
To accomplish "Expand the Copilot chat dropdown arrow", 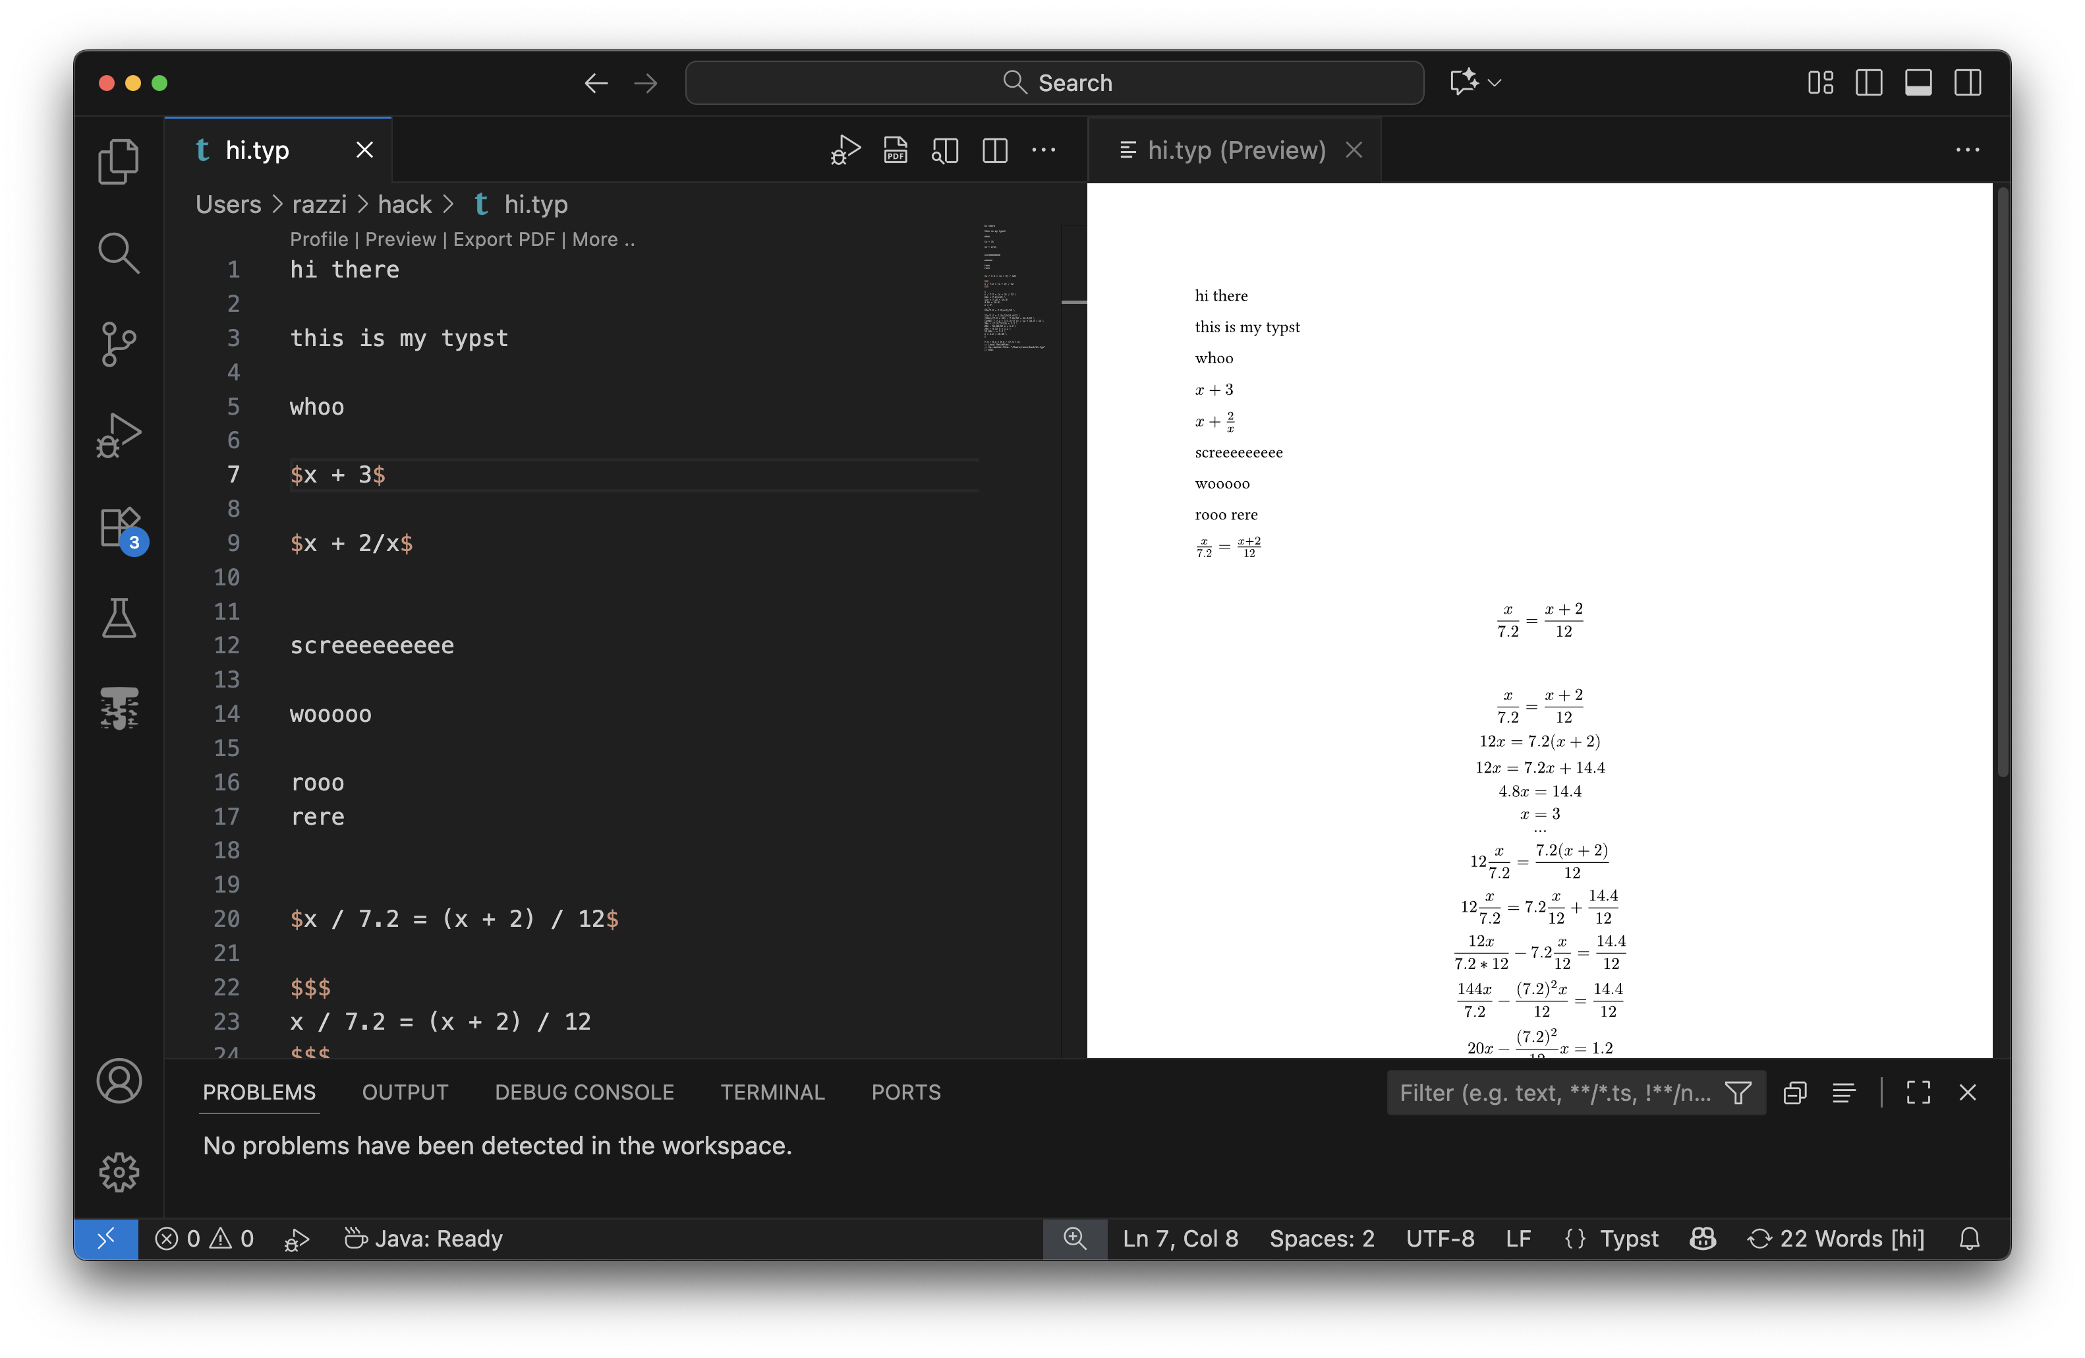I will click(x=1495, y=83).
